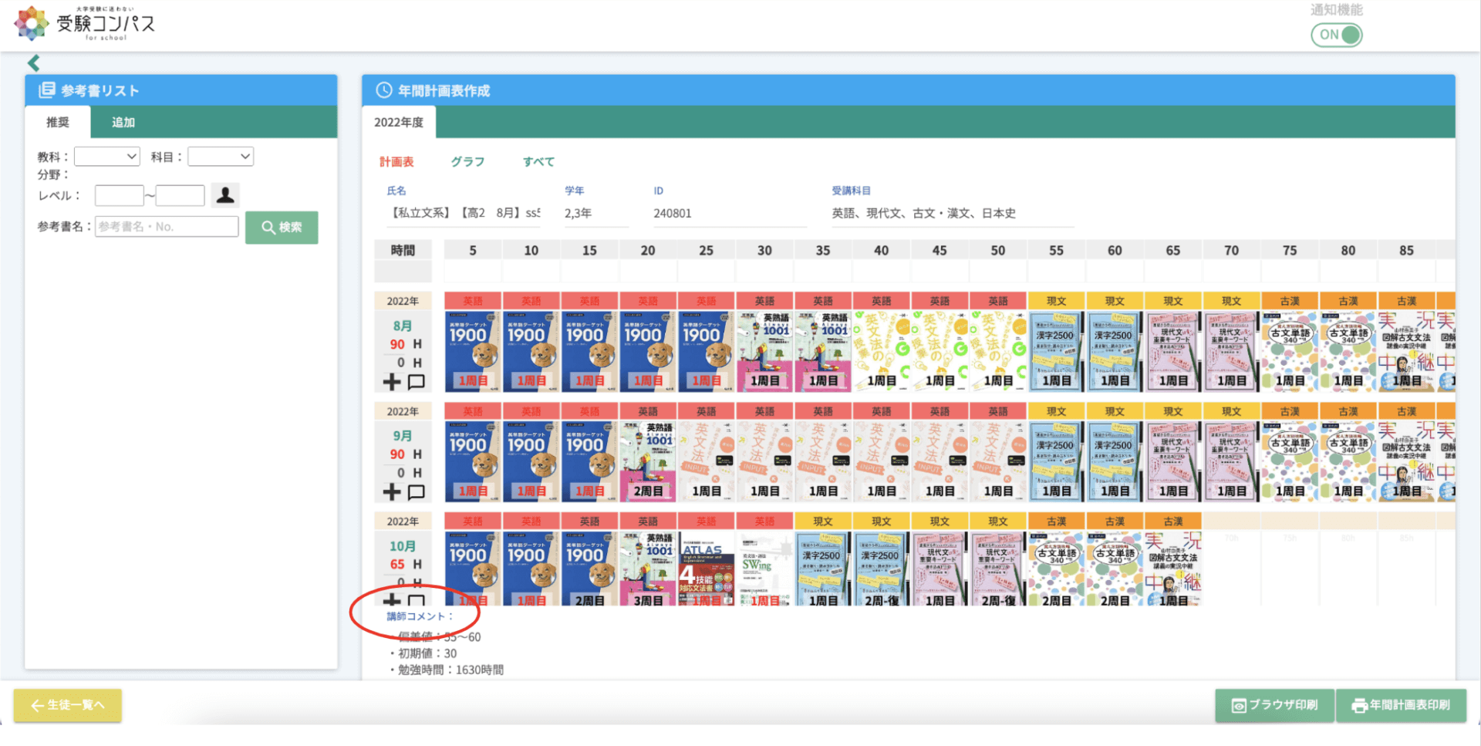Click the person icon beside level fields

225,195
